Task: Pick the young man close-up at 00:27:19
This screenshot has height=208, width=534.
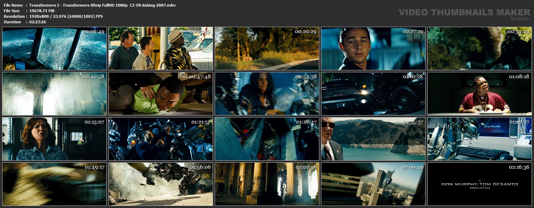Action: point(373,49)
